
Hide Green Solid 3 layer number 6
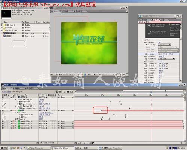(x=3, y=128)
